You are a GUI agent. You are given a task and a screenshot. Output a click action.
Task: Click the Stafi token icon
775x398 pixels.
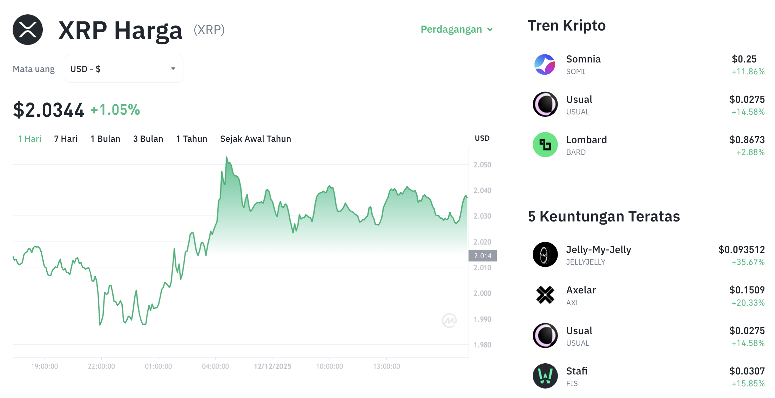[x=545, y=376]
